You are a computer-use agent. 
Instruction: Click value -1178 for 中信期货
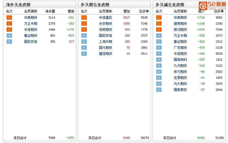[70, 30]
